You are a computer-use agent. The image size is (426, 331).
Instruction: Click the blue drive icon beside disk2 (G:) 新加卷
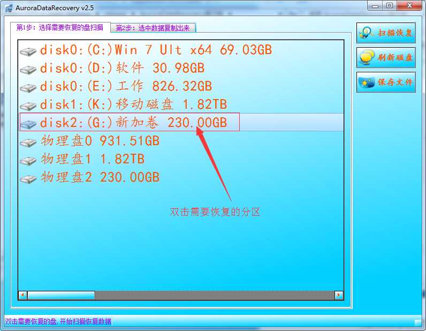[x=28, y=124]
